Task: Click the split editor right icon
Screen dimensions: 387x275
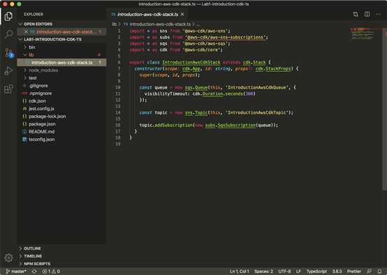Action: 367,14
